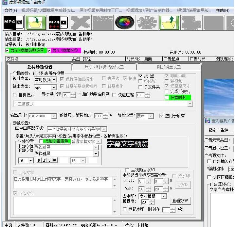The width and height of the screenshot is (235, 227).
Task: Click the MP4 icon with red plus signs
Action: click(x=58, y=22)
